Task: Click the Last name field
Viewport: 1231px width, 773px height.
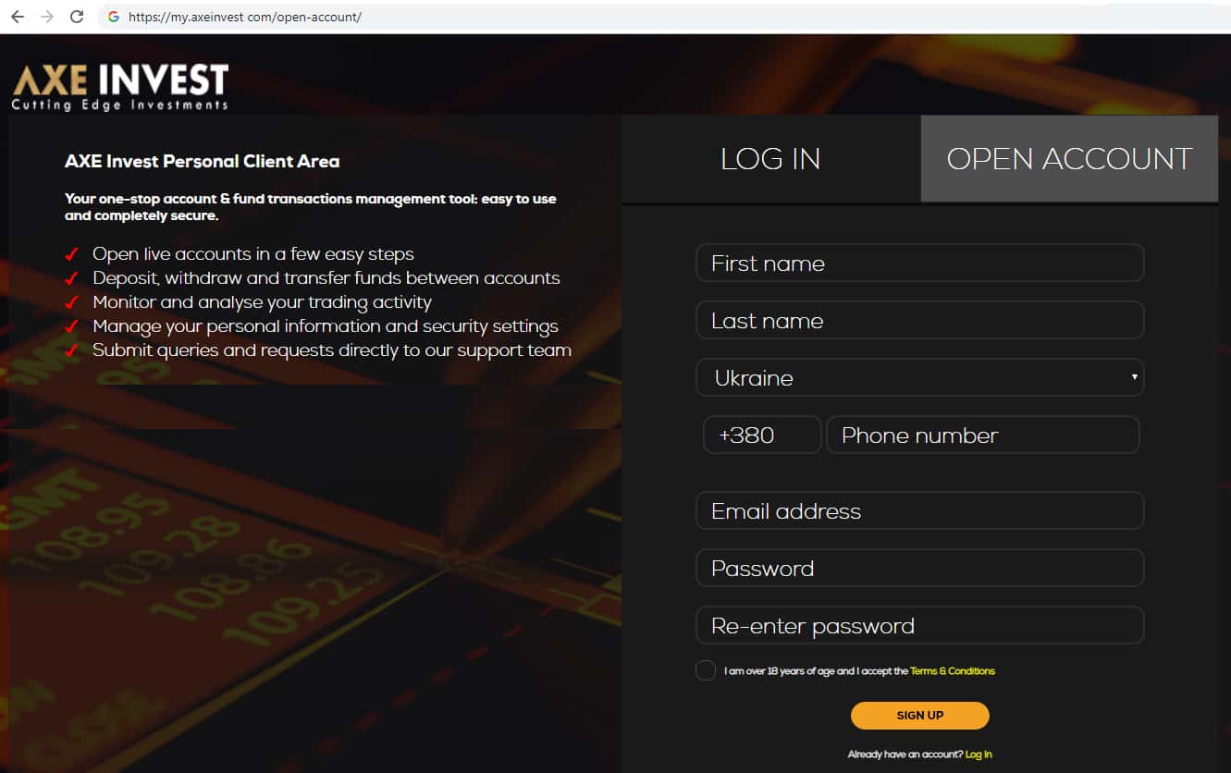Action: pos(919,321)
